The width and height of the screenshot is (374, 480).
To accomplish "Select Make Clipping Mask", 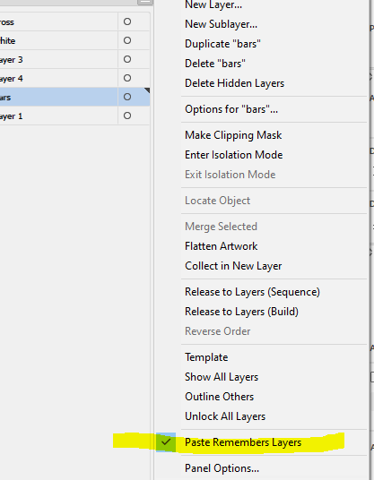I will pyautogui.click(x=233, y=135).
